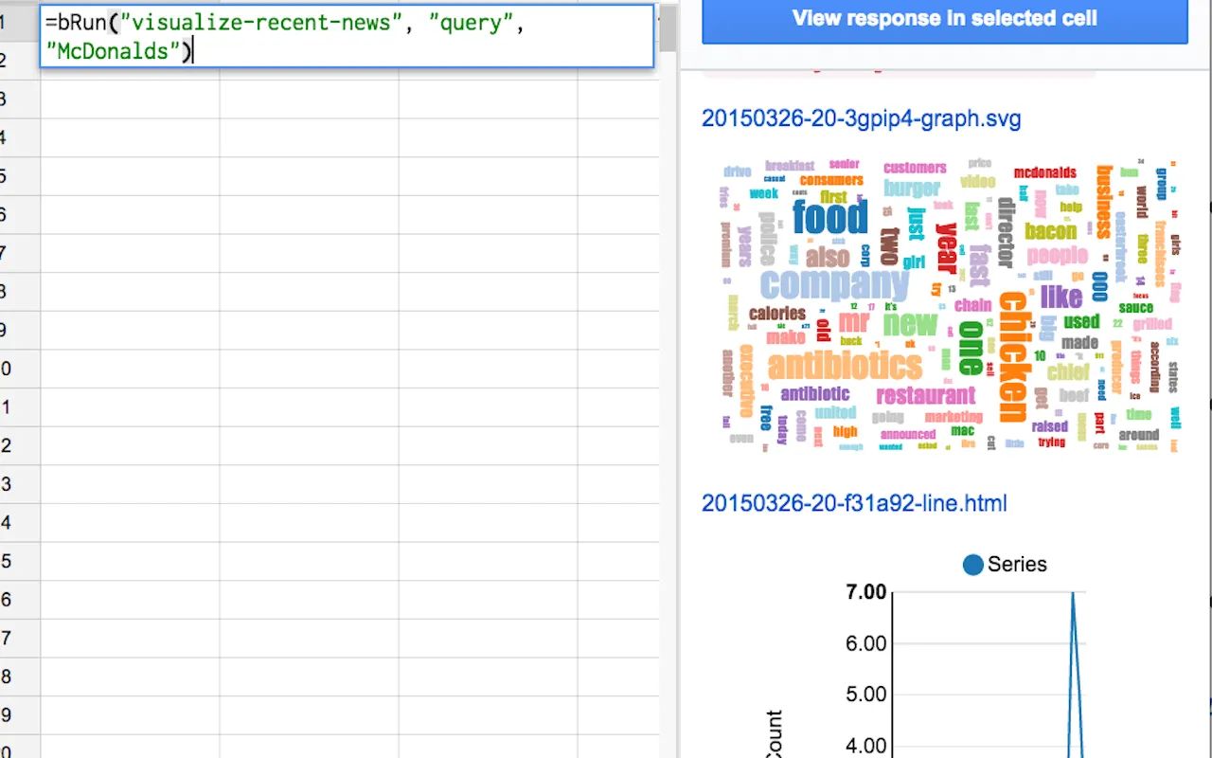The width and height of the screenshot is (1212, 758).
Task: Click the word "food" in the word cloud
Action: tap(829, 216)
